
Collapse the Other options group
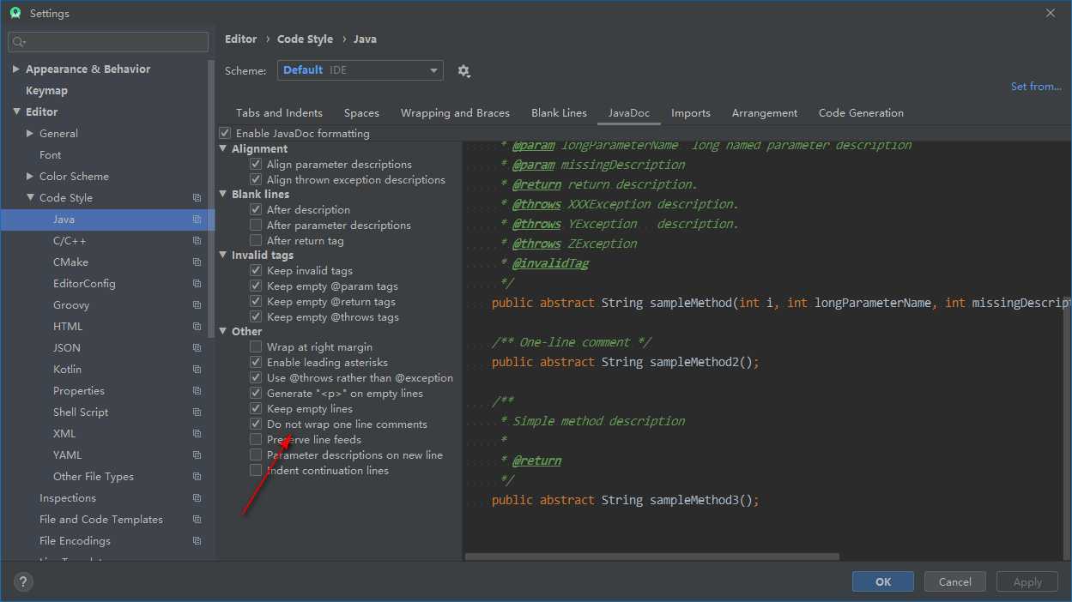tap(224, 332)
